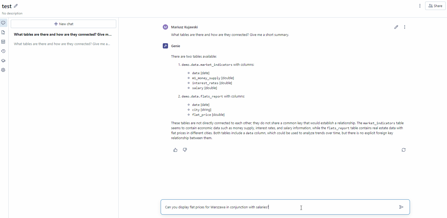Click the Genie sparkle avatar icon
447x218 pixels.
pyautogui.click(x=165, y=46)
